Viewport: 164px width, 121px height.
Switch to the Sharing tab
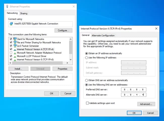[x=24, y=13]
